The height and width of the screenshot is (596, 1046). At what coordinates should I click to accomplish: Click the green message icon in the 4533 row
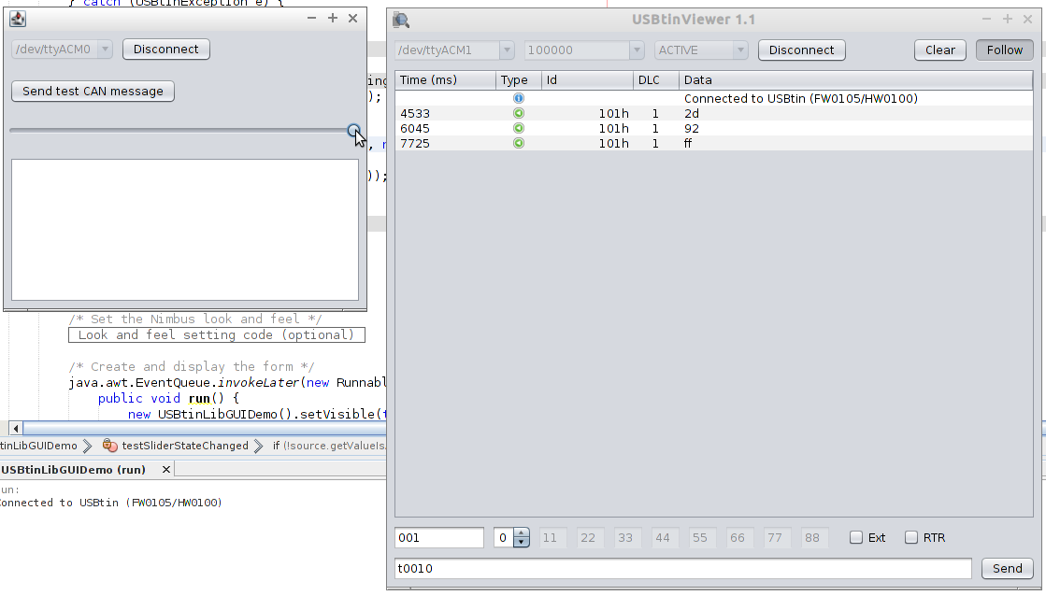(x=519, y=113)
